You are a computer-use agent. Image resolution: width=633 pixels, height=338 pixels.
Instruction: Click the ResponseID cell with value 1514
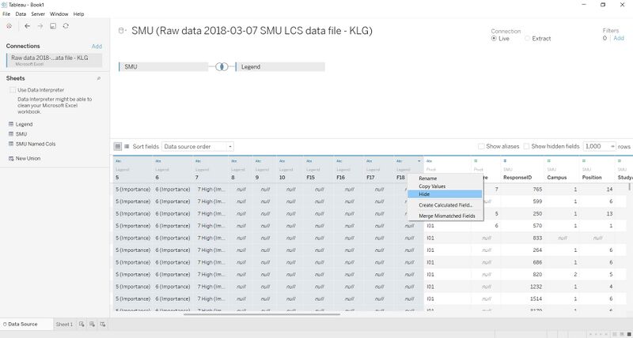(522, 299)
